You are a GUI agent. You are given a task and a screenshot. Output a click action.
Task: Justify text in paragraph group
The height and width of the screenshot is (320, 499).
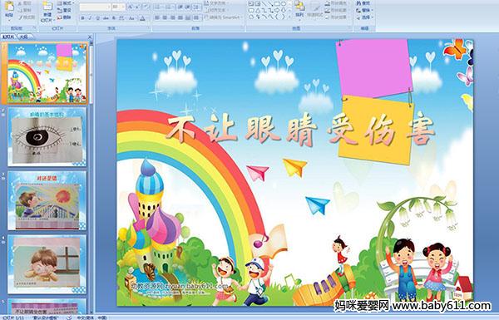[180, 17]
